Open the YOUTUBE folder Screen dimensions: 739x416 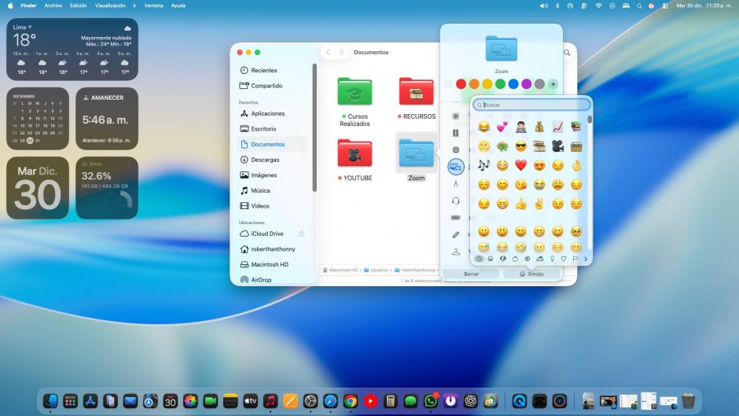pyautogui.click(x=355, y=155)
